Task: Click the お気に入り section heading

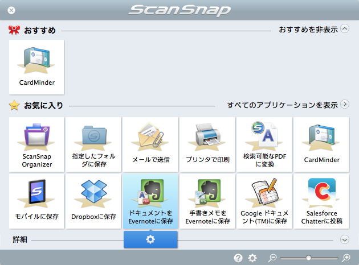Action: coord(43,105)
